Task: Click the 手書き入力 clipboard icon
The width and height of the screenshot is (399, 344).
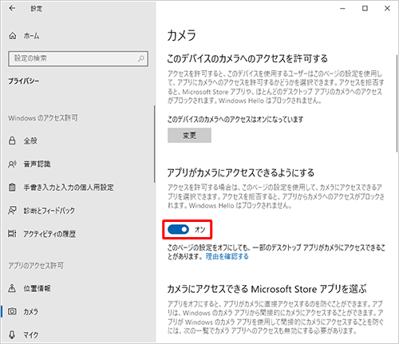Action: coord(12,188)
